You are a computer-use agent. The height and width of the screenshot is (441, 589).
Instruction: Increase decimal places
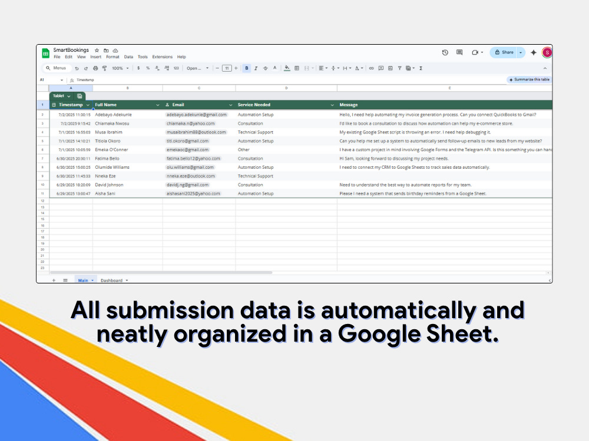coord(167,68)
